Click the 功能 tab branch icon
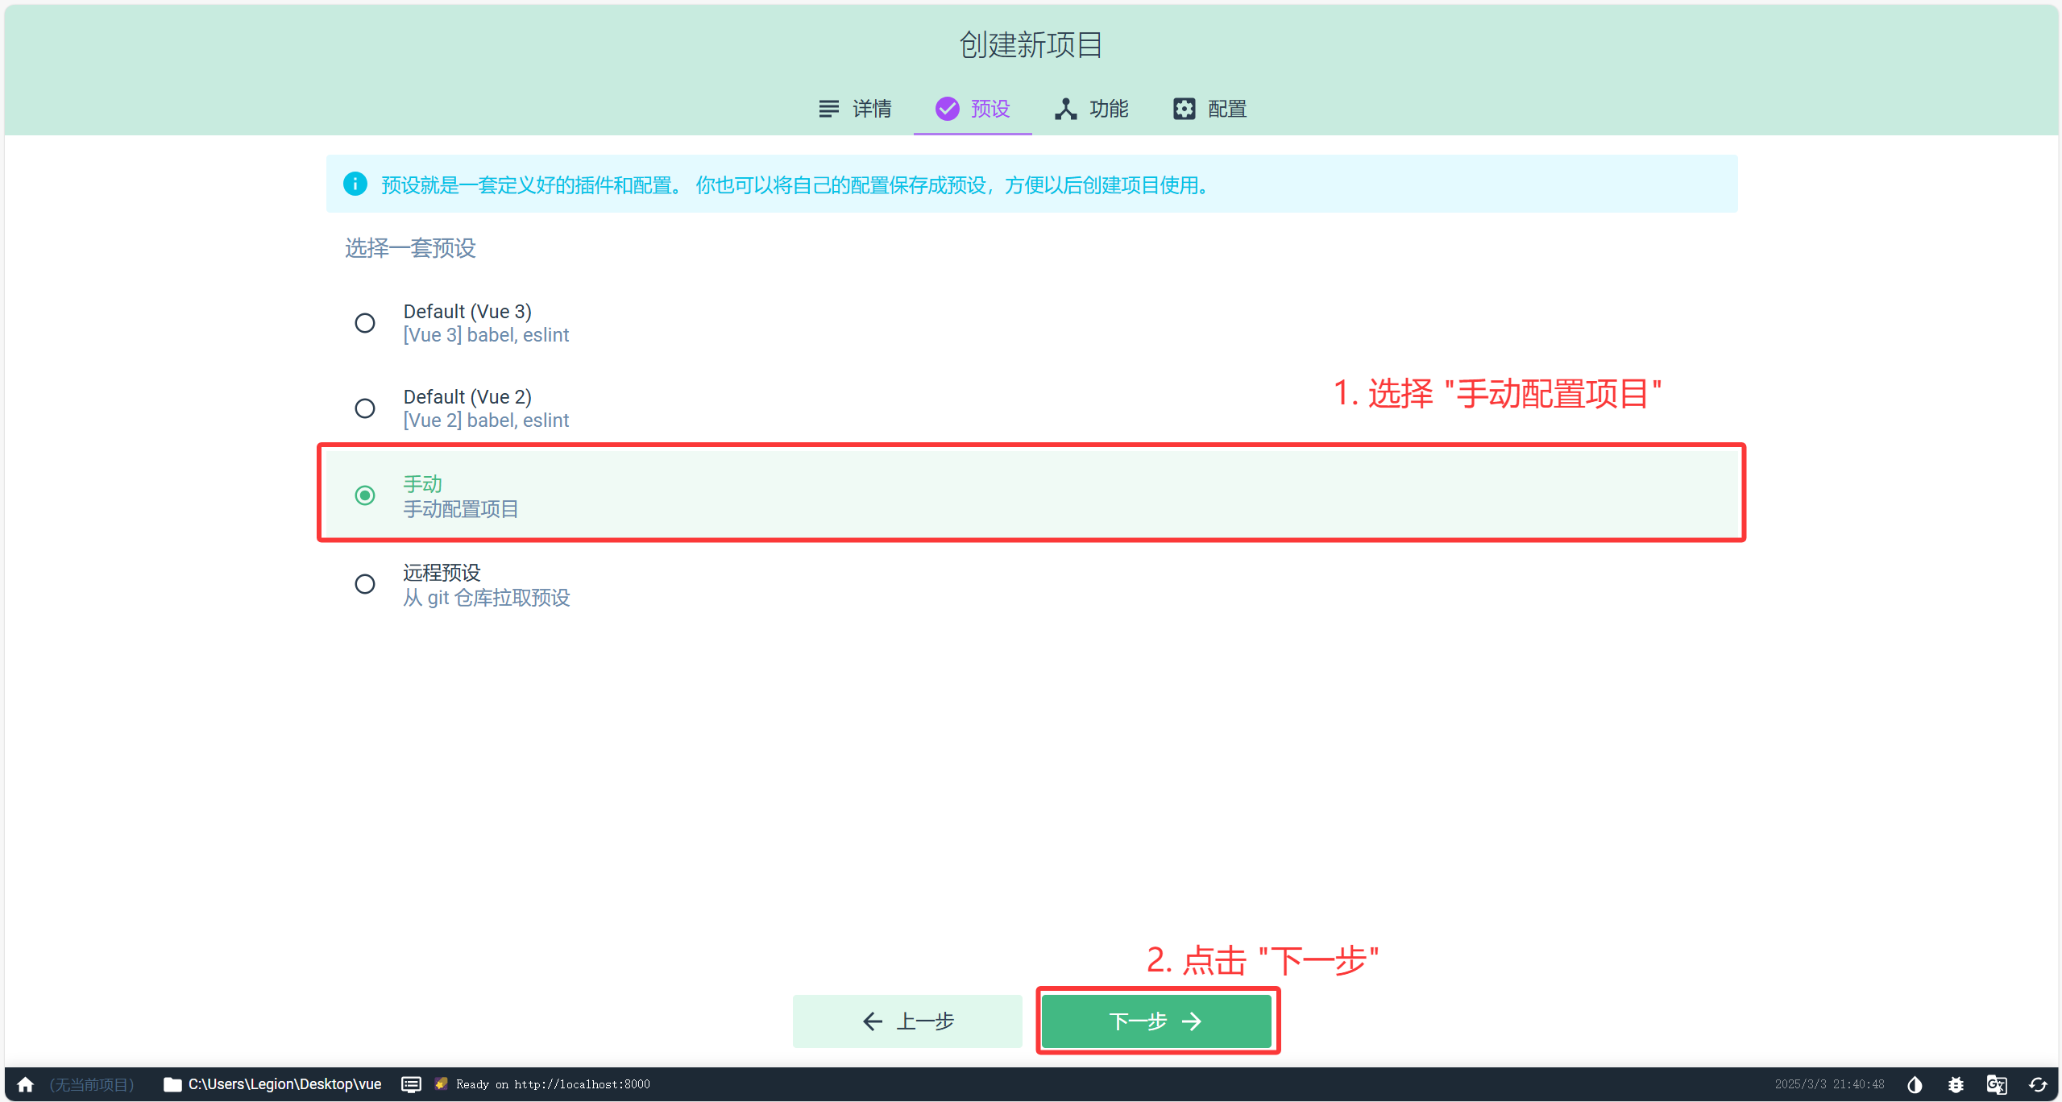 tap(1065, 108)
